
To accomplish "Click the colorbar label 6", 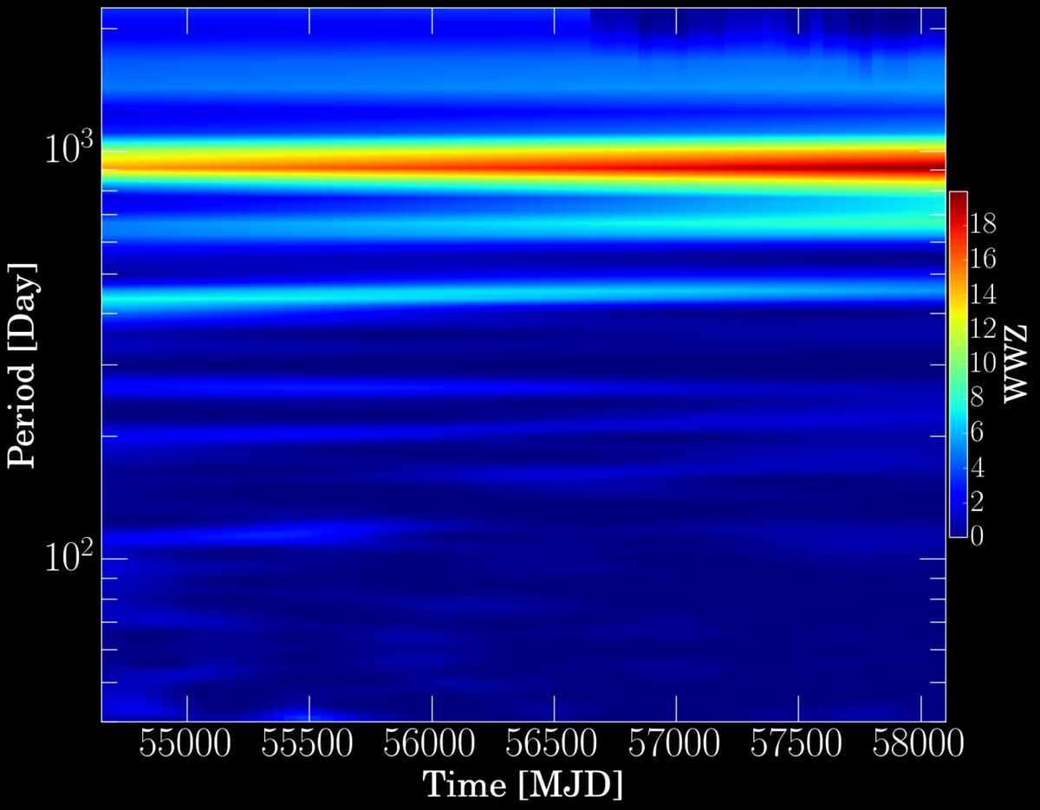I will 978,432.
